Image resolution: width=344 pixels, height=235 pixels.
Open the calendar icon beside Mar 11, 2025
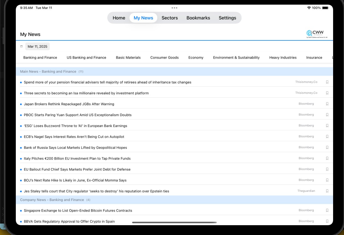(x=22, y=46)
